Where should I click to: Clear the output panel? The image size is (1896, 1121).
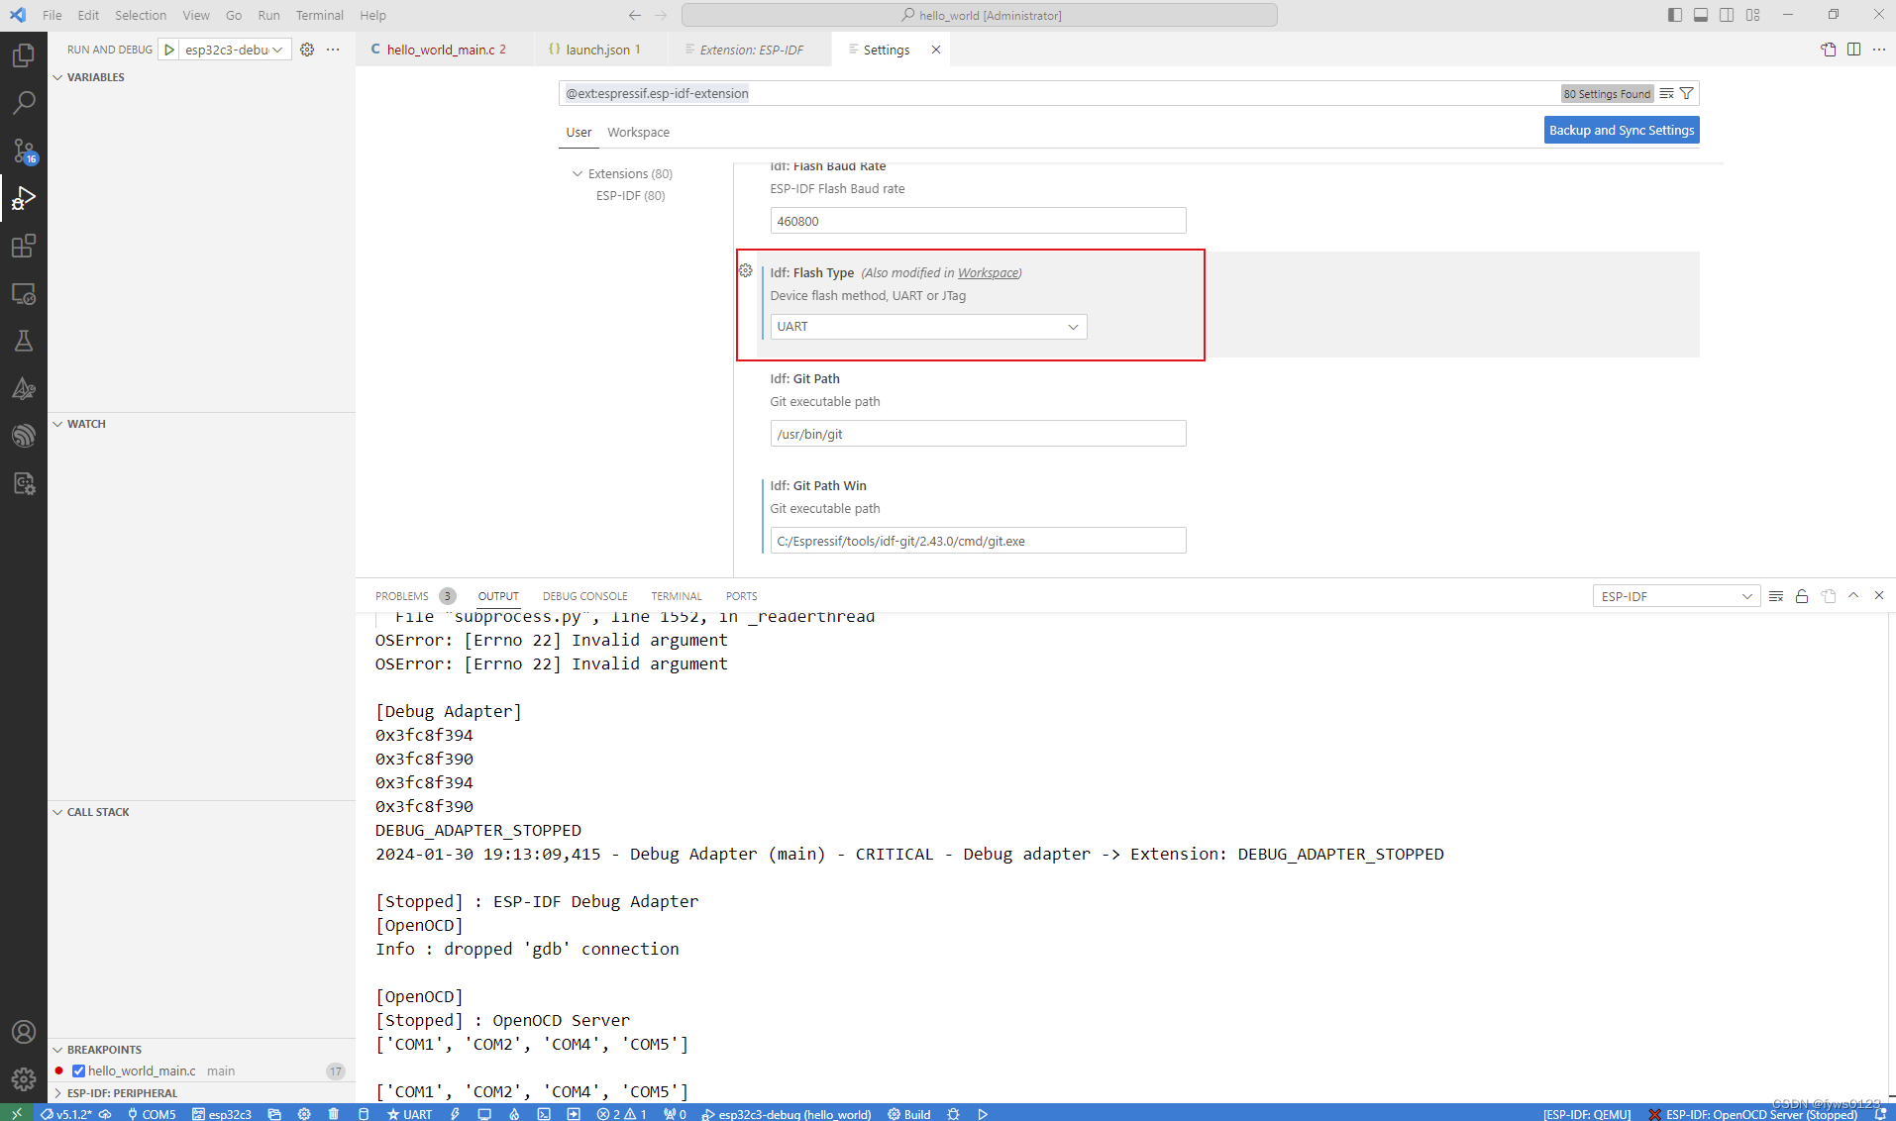coord(1776,596)
